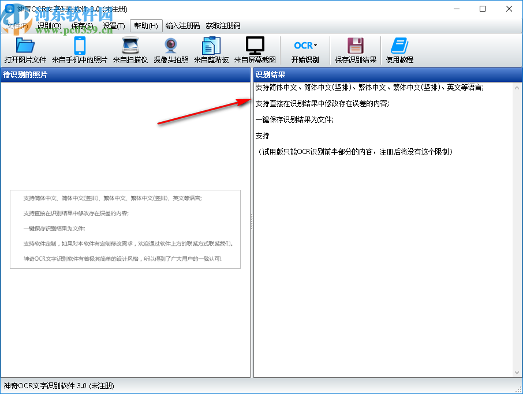The image size is (523, 394).
Task: Click the trial-version notice line in results
Action: [355, 152]
